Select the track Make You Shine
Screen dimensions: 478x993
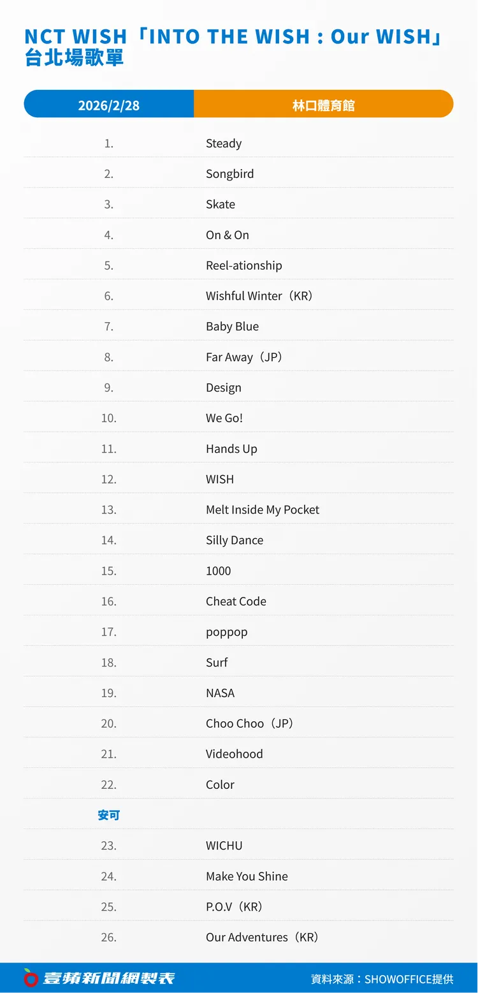click(247, 876)
